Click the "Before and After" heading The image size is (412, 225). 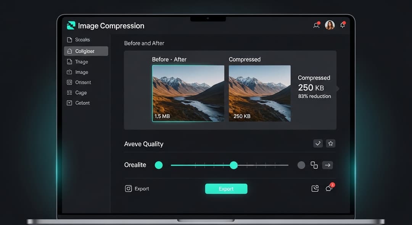[144, 43]
